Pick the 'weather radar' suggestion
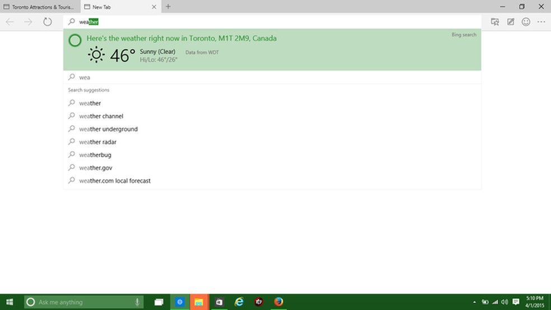 (x=272, y=142)
